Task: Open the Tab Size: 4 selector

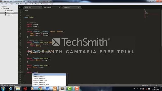Action: click(x=145, y=85)
